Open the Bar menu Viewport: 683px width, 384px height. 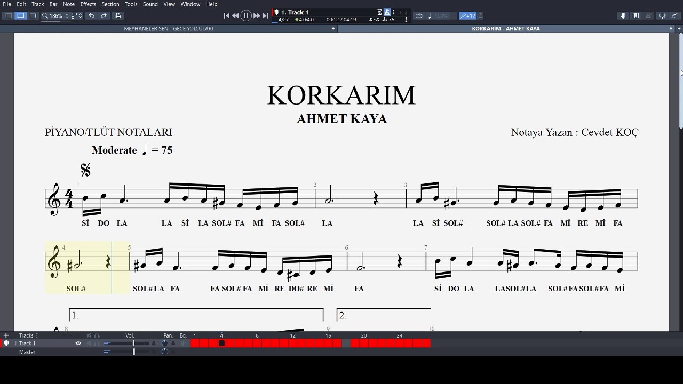[x=53, y=4]
